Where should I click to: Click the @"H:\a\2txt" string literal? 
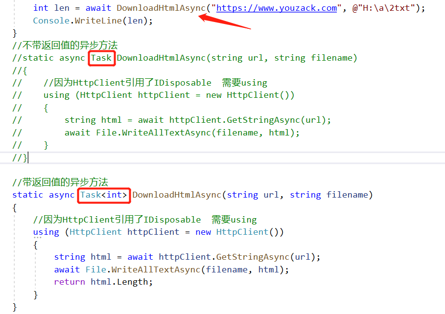click(384, 8)
